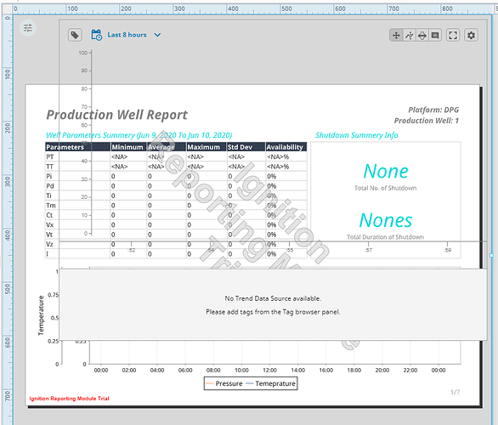Click the calendar time range icon
This screenshot has height=425, width=498.
(97, 35)
